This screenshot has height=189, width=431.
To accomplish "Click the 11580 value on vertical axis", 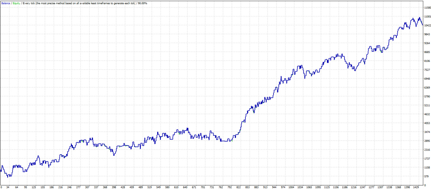I will (427, 8).
